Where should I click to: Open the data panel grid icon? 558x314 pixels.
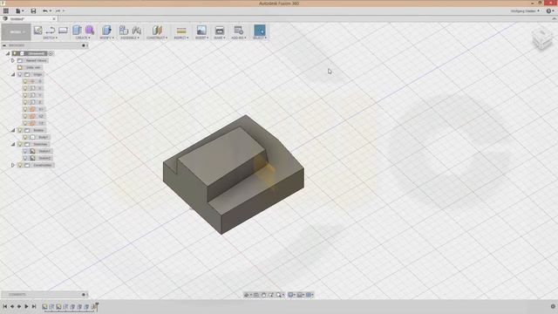[6, 11]
